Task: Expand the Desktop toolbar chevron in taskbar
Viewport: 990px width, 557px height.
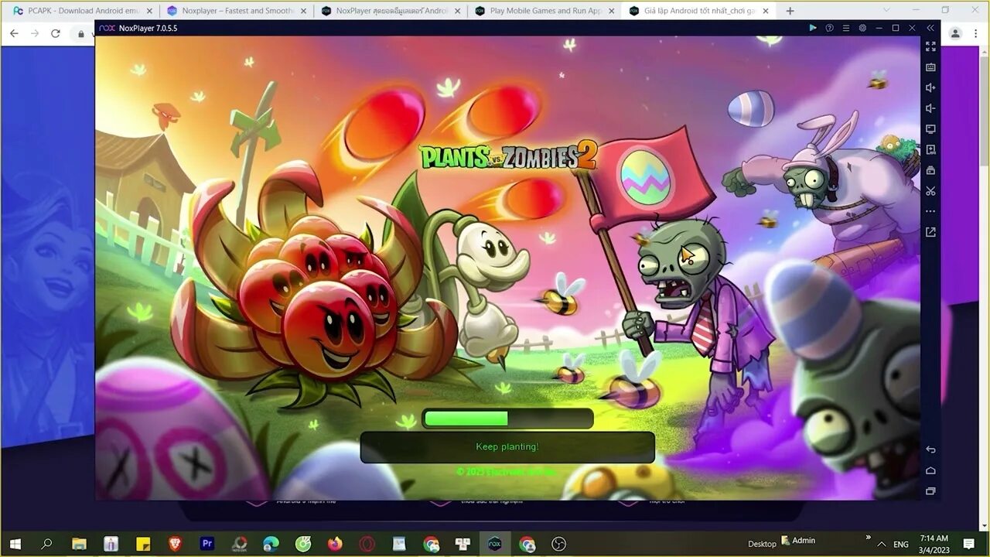Action: (x=868, y=537)
